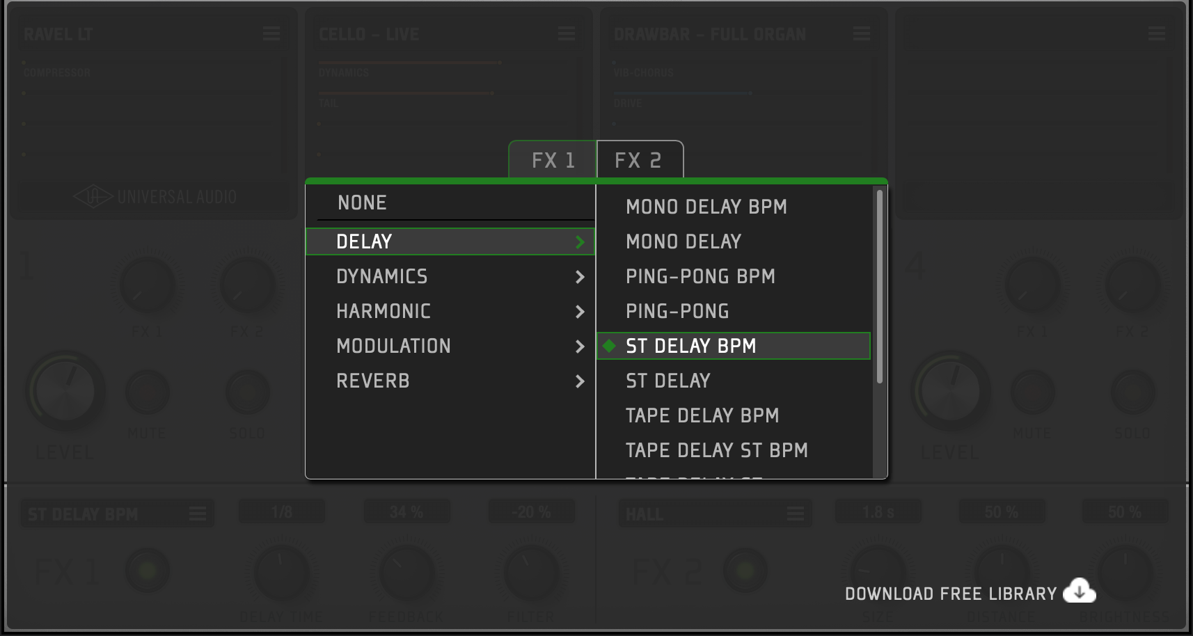Click the FEEDBACK knob set to 34%
1193x636 pixels.
tap(406, 572)
